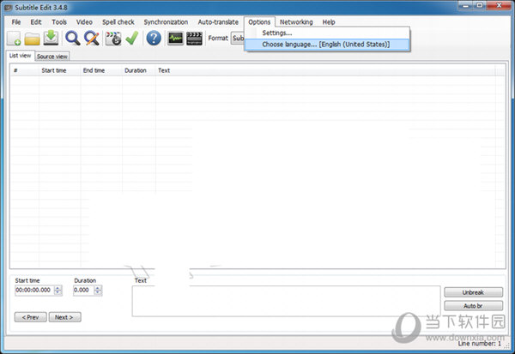The width and height of the screenshot is (515, 354).
Task: Save subtitle using the download-arrow icon
Action: coord(51,38)
